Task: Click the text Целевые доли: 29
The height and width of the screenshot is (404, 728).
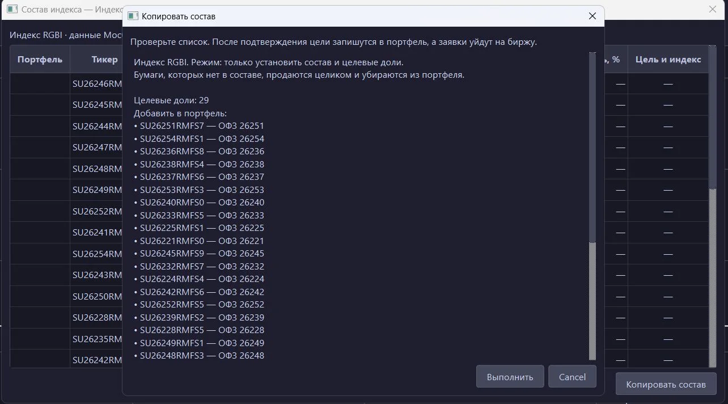Action: point(171,100)
